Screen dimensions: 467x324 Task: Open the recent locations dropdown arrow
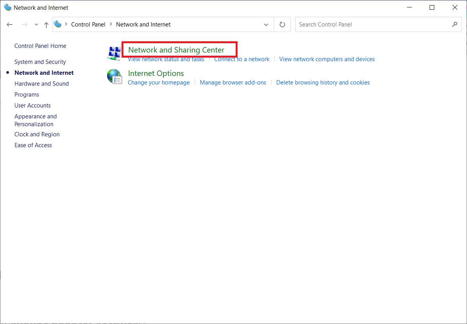pos(36,25)
